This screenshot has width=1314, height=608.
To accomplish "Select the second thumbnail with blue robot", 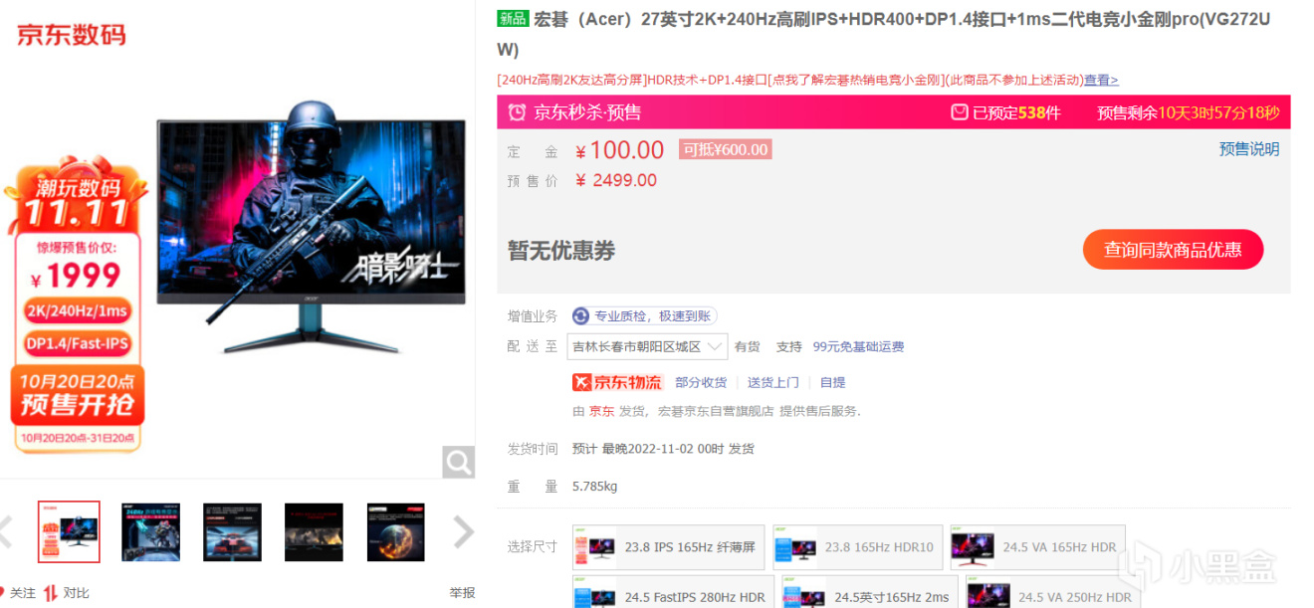I will click(x=150, y=531).
